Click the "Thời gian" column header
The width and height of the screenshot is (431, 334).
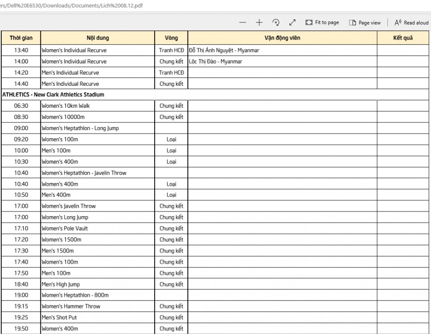(21, 38)
